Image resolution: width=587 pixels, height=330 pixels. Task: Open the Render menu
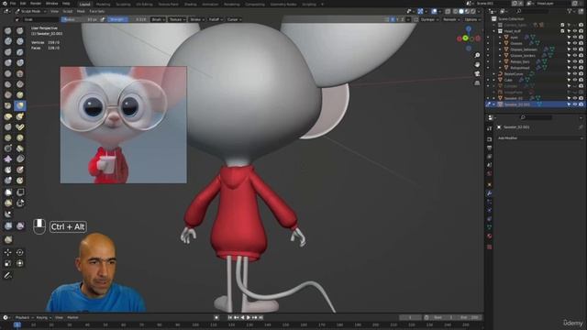tap(36, 4)
